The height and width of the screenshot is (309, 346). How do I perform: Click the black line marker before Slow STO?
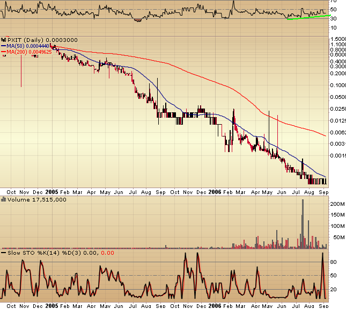tap(4, 253)
